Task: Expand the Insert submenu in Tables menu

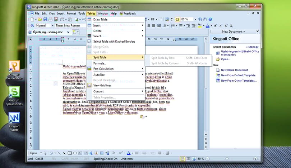Action: [x=116, y=25]
